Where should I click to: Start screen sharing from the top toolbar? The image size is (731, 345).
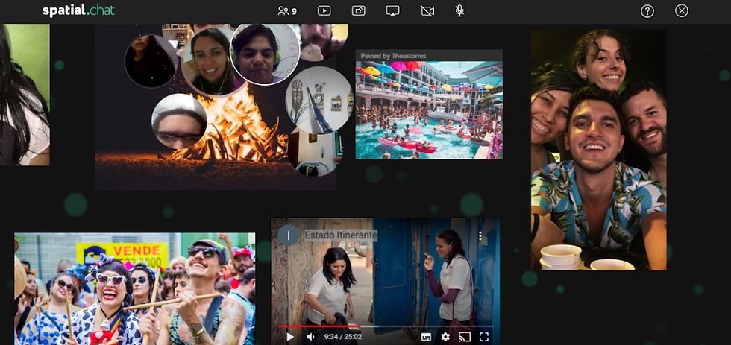point(393,11)
